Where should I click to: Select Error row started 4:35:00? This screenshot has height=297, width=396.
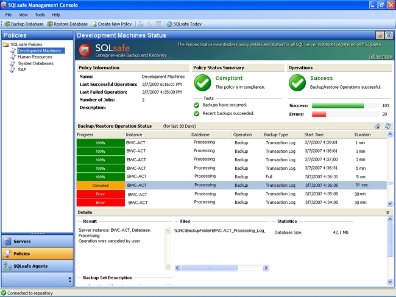tap(232, 194)
